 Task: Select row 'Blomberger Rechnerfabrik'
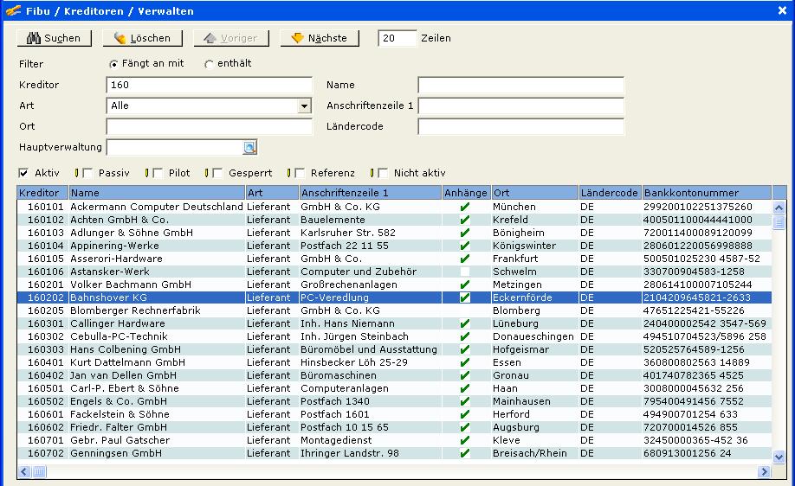[x=394, y=310]
